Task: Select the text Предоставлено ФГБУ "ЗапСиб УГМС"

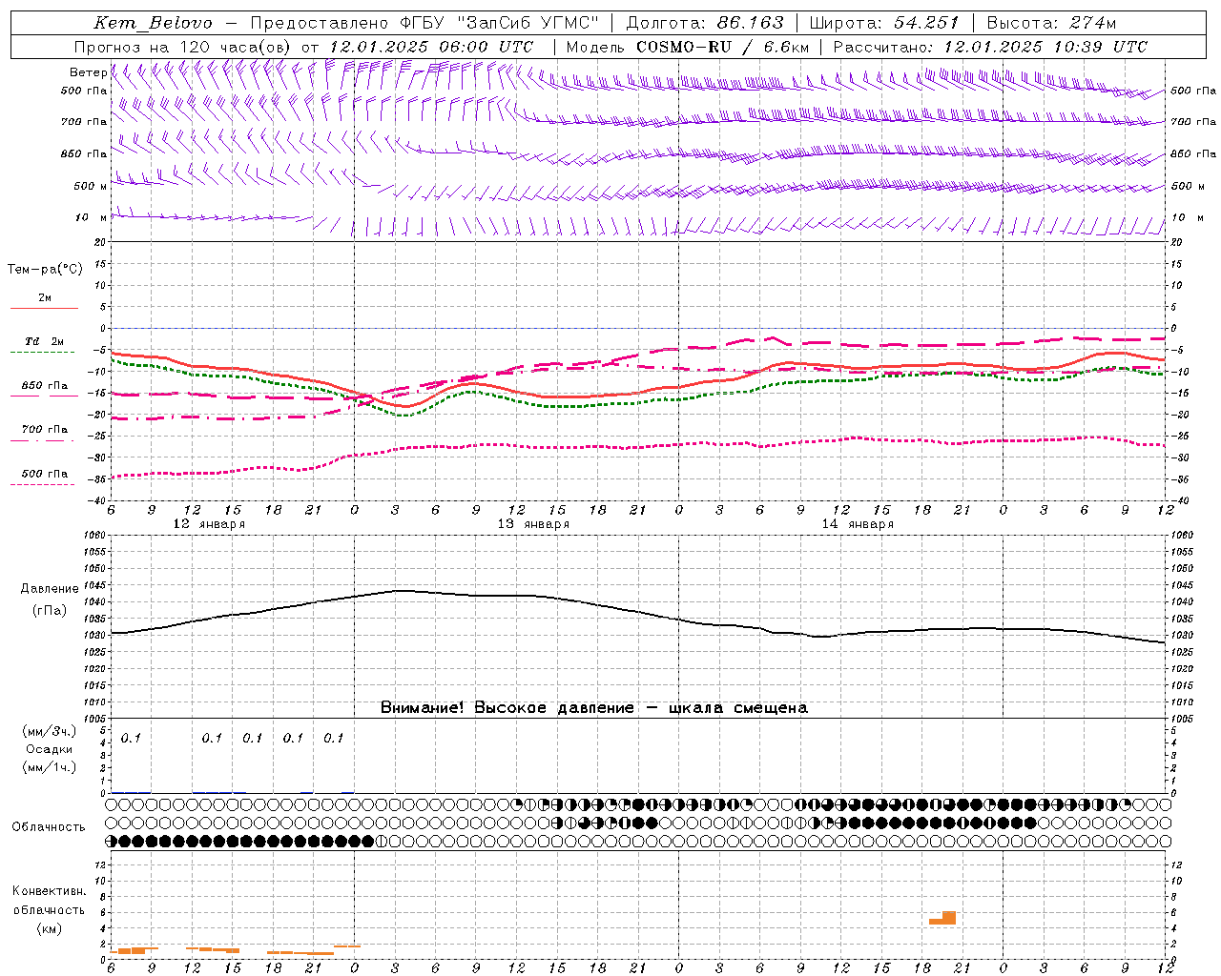Action: coord(424,23)
